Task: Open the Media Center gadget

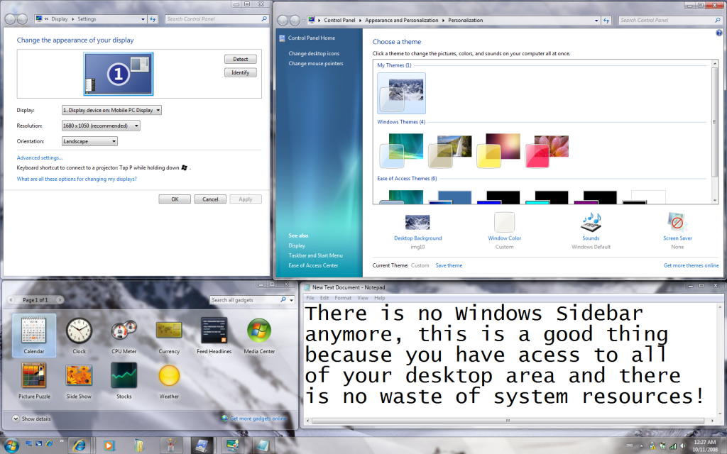Action: point(259,336)
